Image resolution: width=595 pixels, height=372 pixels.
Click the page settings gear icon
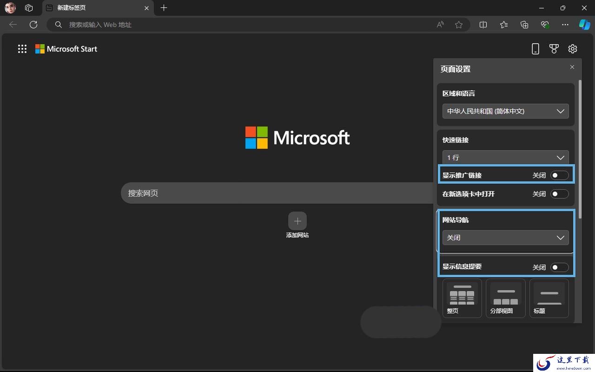pyautogui.click(x=573, y=49)
